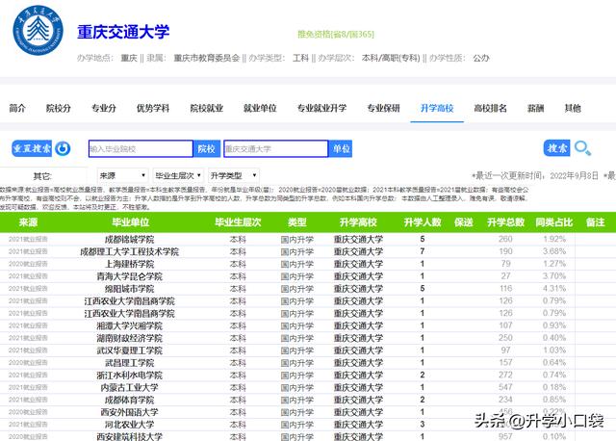
Task: Click the 547 total count value
Action: (505, 387)
